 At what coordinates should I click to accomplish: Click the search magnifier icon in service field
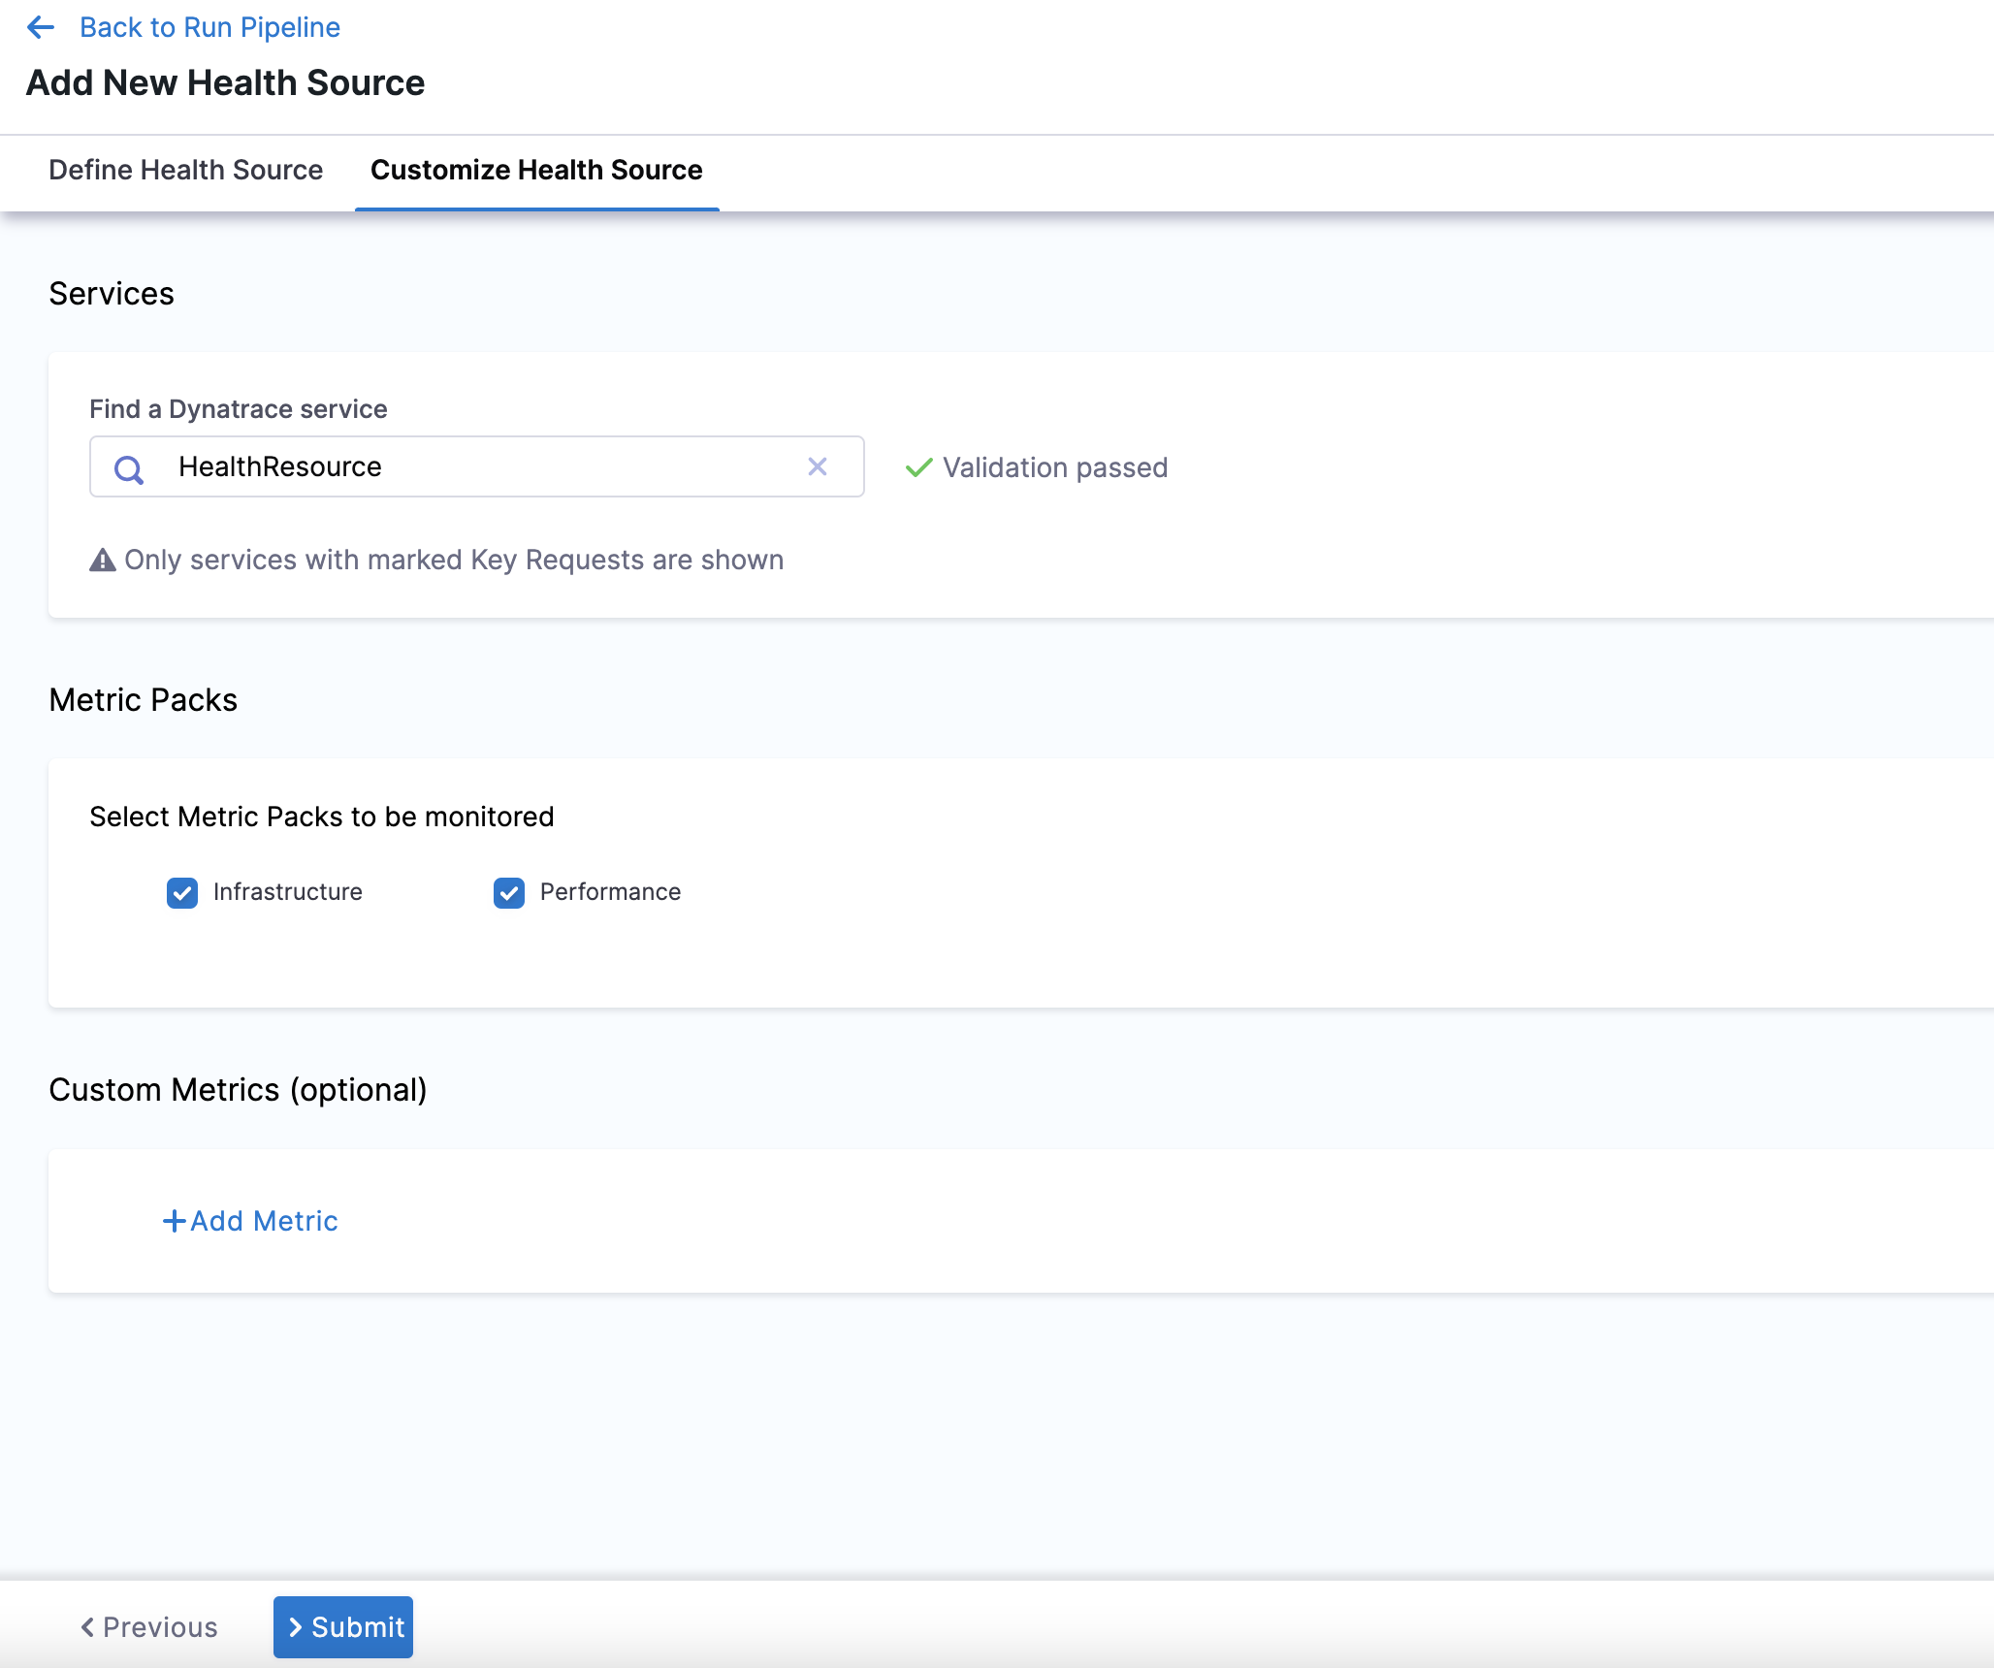click(x=129, y=469)
